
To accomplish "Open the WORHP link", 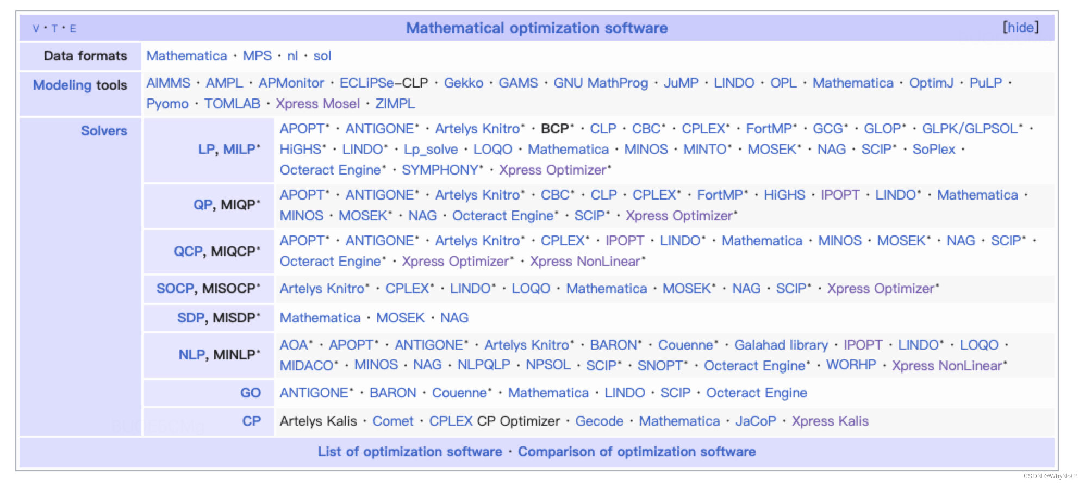I will (x=851, y=365).
